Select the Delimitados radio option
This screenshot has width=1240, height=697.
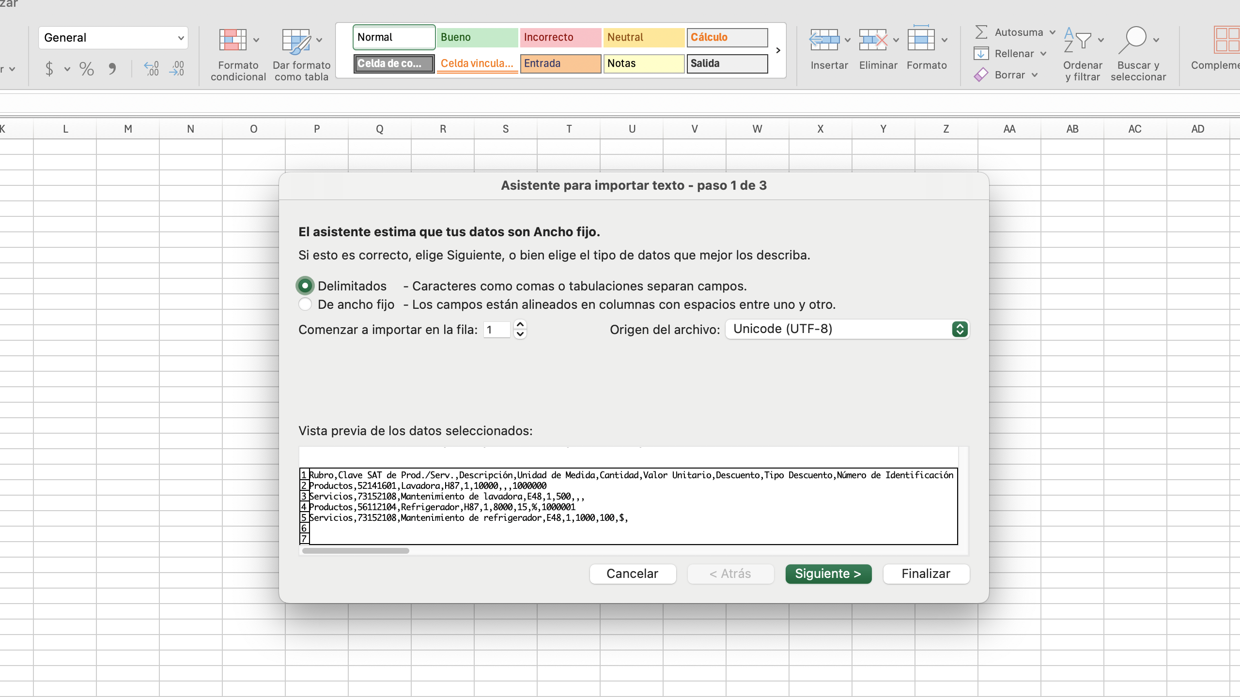click(x=305, y=286)
